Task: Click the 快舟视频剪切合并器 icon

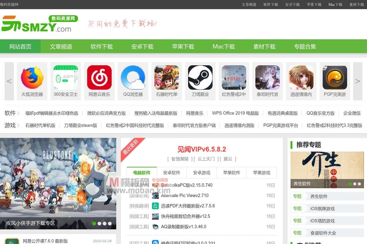Action: tap(155, 216)
